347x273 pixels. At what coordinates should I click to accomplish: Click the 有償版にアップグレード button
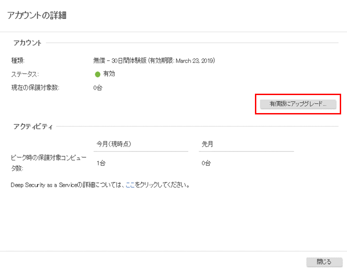tap(297, 104)
